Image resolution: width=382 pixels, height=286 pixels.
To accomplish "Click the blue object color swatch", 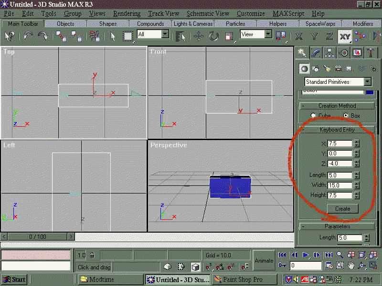I will coord(370,92).
